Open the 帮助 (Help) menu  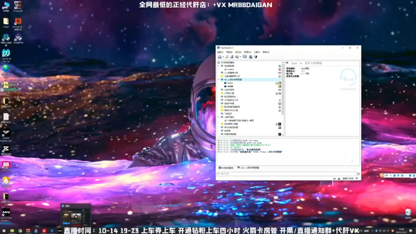[266, 52]
